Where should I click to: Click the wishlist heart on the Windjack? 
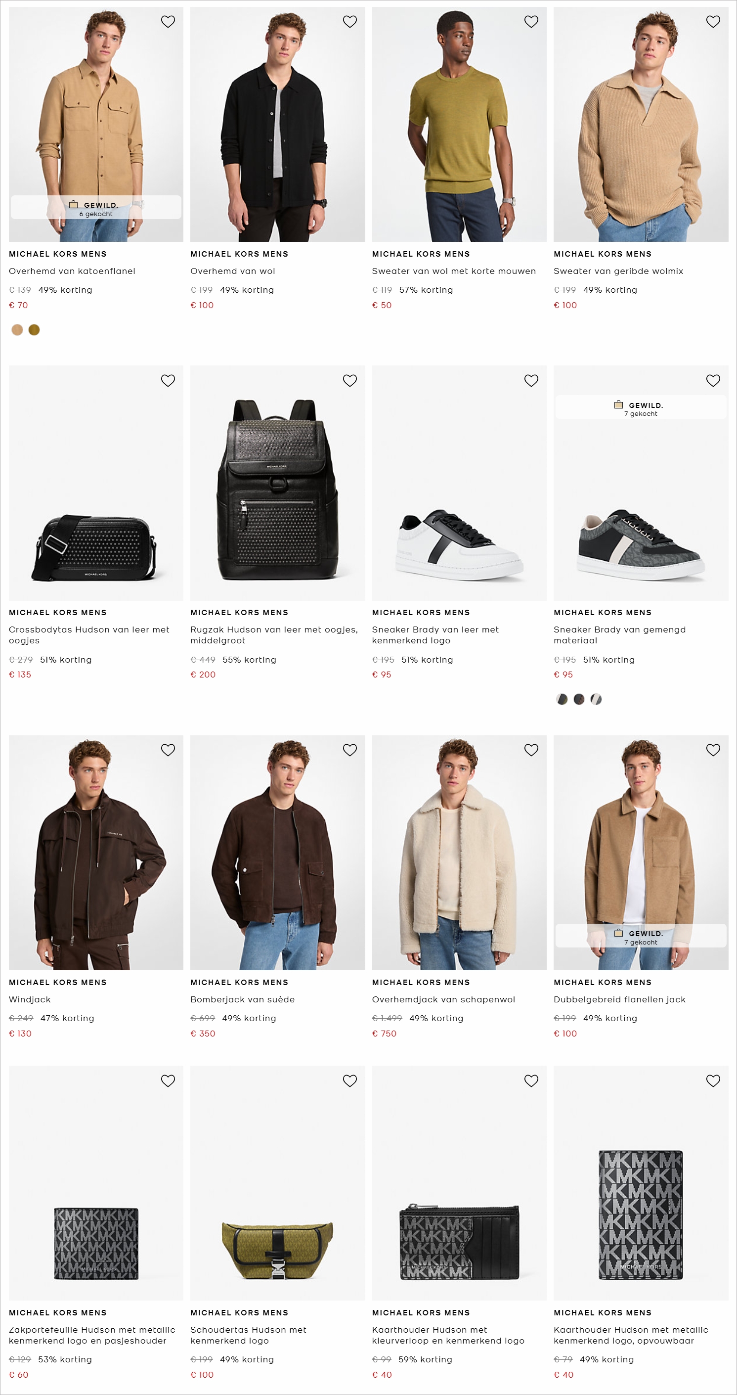click(168, 750)
